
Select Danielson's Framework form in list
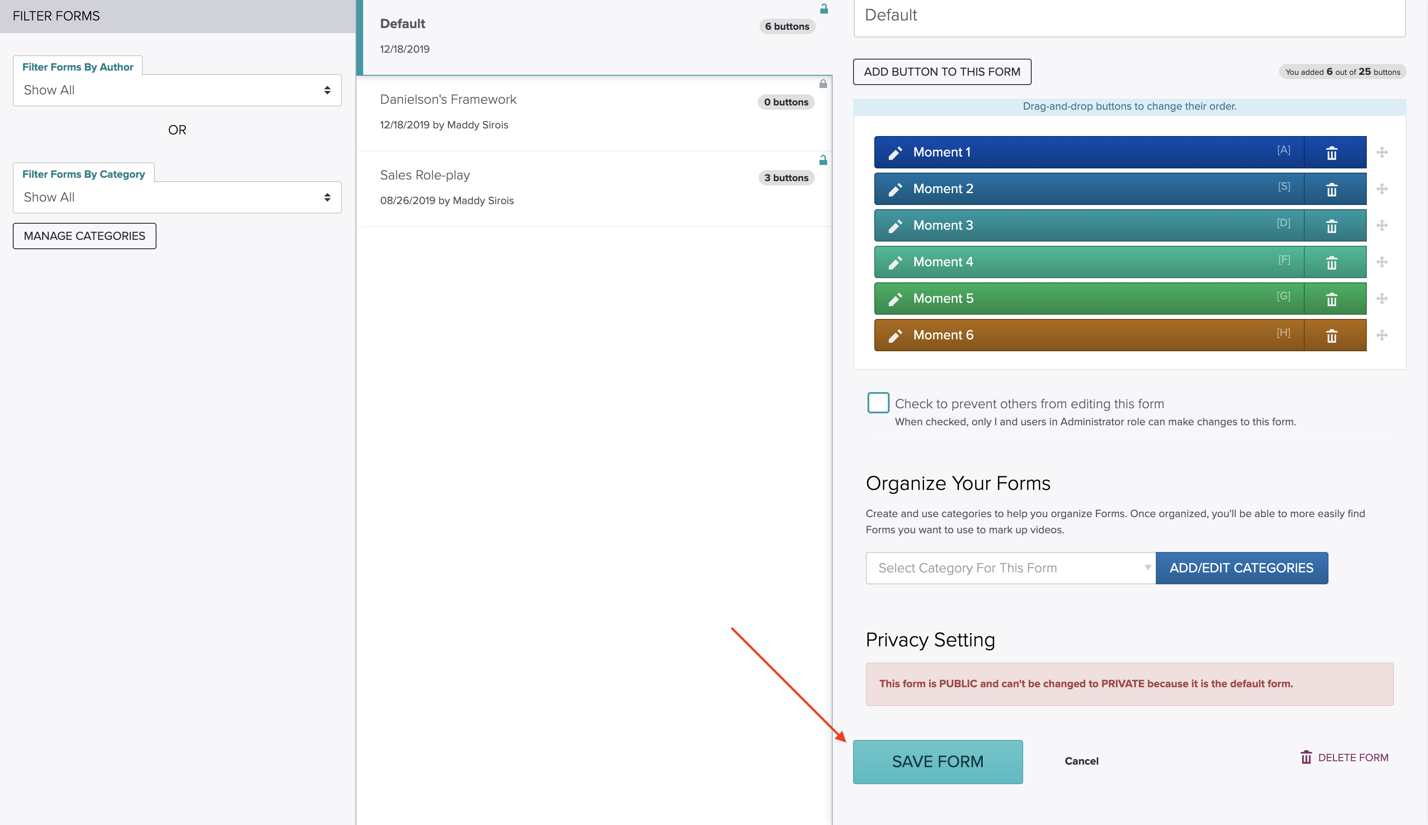coord(594,113)
